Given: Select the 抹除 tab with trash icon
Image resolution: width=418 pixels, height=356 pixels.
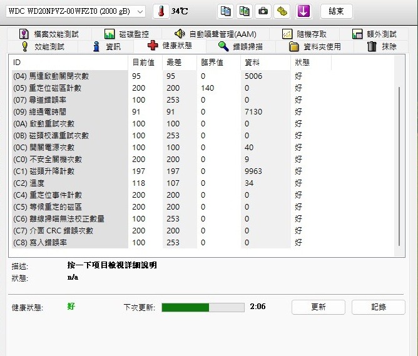Looking at the screenshot, I should pos(382,47).
